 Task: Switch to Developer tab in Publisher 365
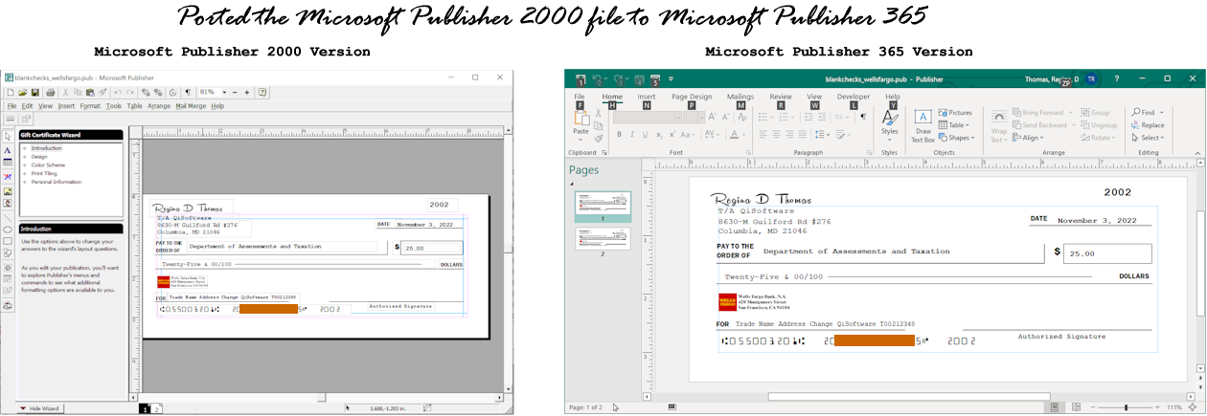(854, 97)
